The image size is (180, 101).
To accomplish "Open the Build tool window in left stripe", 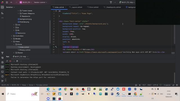I will coord(2,53).
